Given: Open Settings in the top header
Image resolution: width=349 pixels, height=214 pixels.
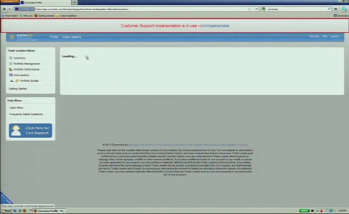Looking at the screenshot, I should [314, 36].
